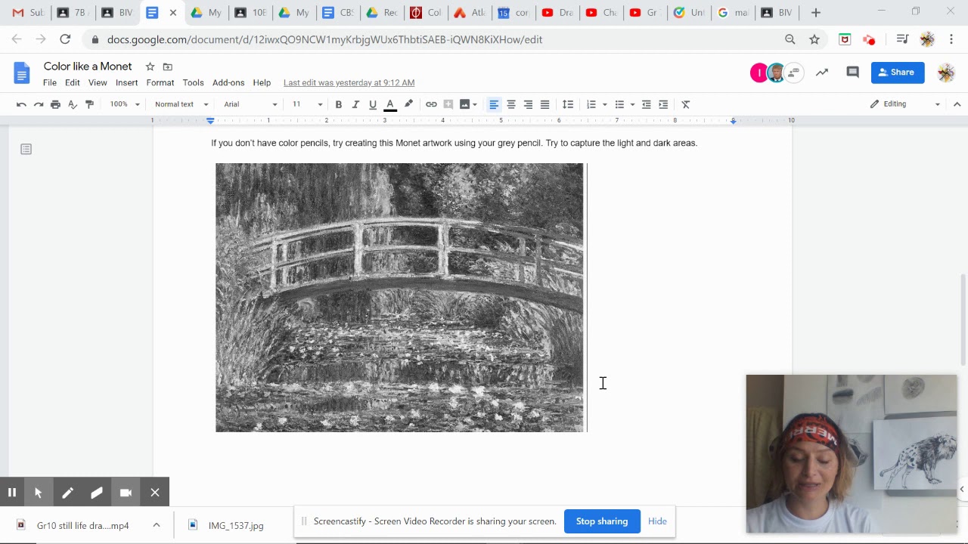Screen dimensions: 968x544
Task: Move the document using the folder icon
Action: (168, 66)
